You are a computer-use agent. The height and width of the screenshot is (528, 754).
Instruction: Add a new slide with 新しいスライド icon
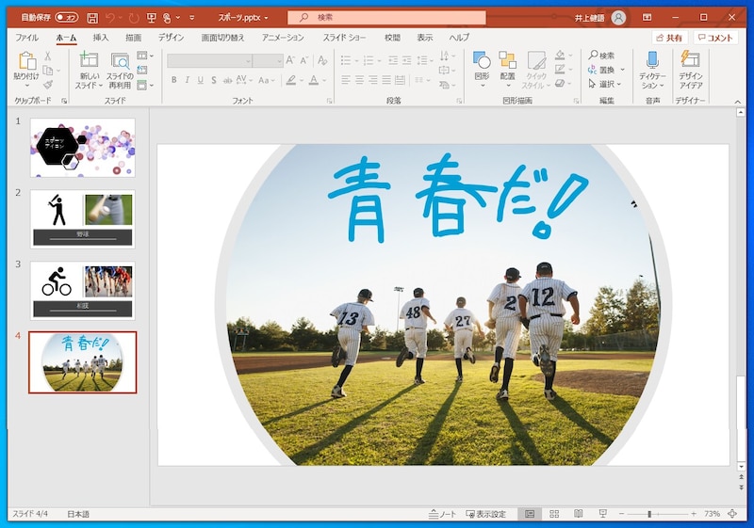pyautogui.click(x=89, y=70)
